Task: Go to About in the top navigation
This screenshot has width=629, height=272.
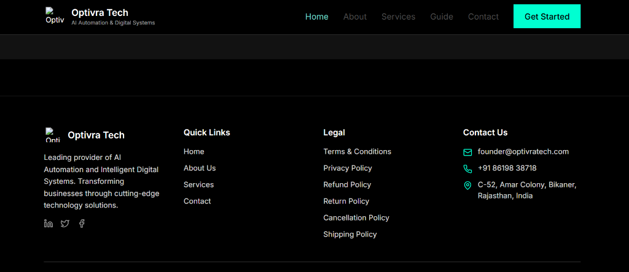Action: click(354, 17)
